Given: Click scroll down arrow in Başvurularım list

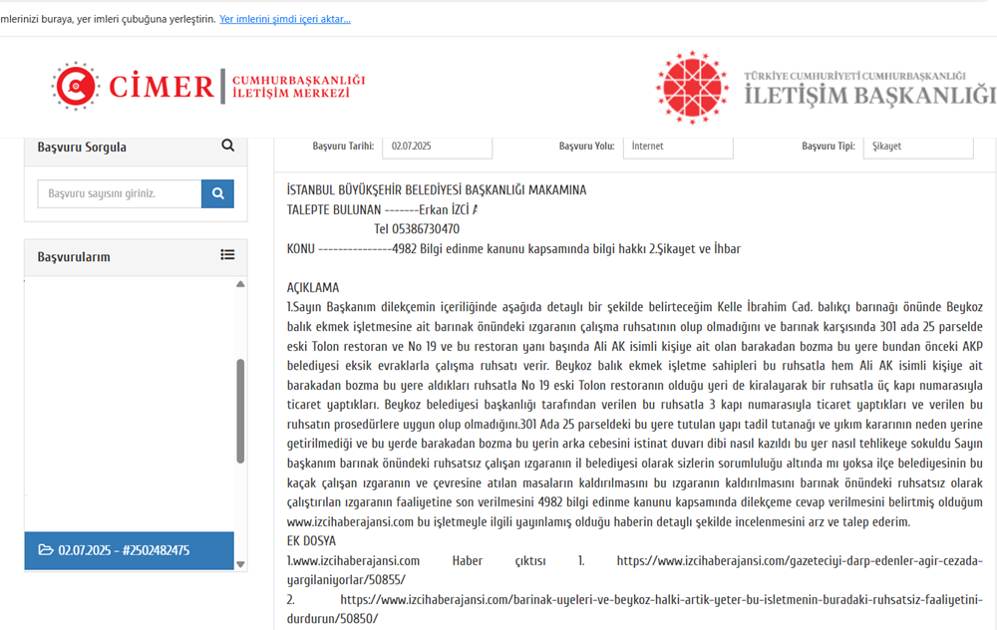Looking at the screenshot, I should tap(240, 564).
